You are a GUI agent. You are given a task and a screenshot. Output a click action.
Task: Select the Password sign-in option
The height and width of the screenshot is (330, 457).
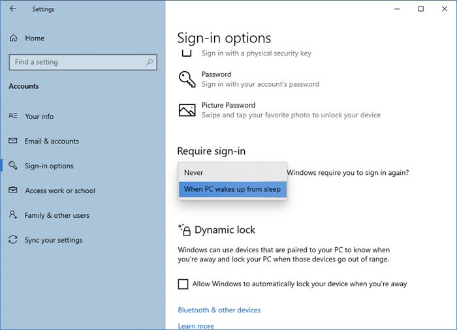pyautogui.click(x=216, y=74)
